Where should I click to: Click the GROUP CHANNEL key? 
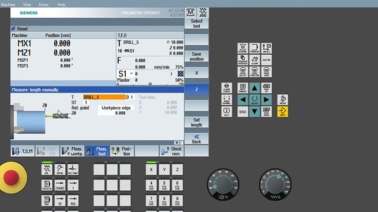[227, 100]
